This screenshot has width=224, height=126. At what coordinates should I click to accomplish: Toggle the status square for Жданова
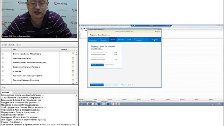pos(2,71)
